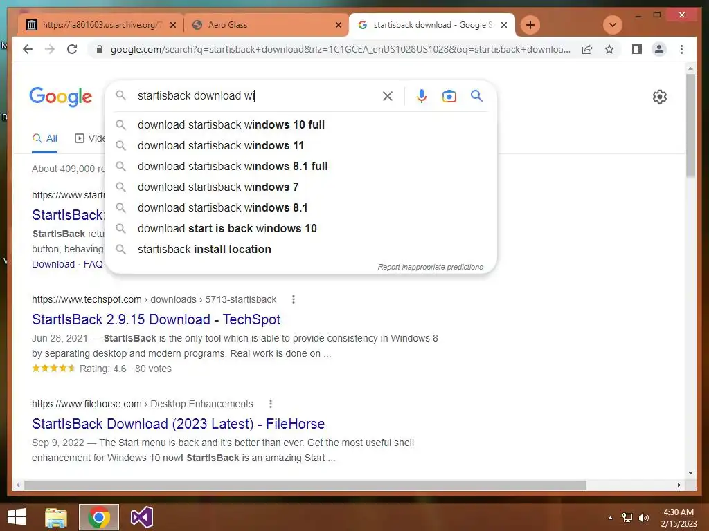
Task: Click scroll-down arrow on vertical scrollbar
Action: coord(690,473)
